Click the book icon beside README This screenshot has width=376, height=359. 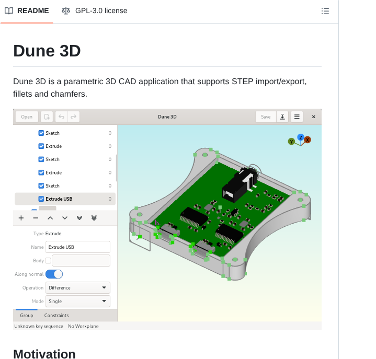pyautogui.click(x=9, y=11)
